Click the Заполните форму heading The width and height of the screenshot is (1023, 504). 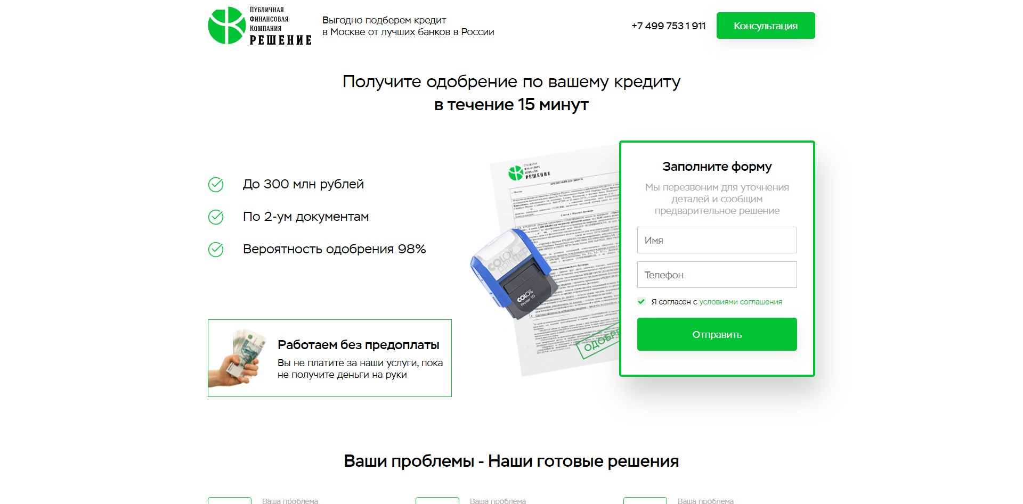[x=717, y=167]
